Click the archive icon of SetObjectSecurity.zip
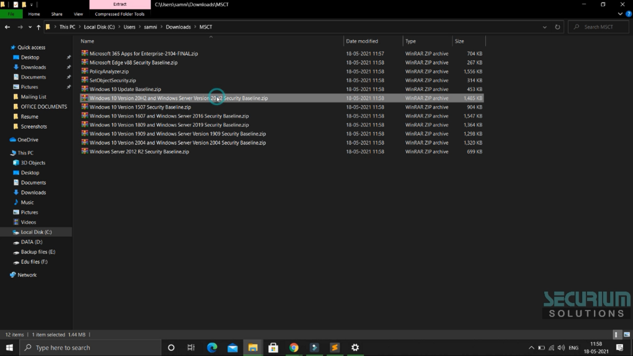Viewport: 633px width, 356px height. 85,80
